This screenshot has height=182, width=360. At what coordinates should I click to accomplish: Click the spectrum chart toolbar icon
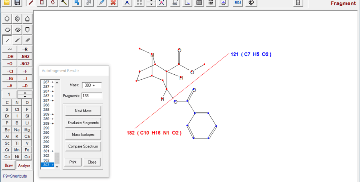coord(187,3)
